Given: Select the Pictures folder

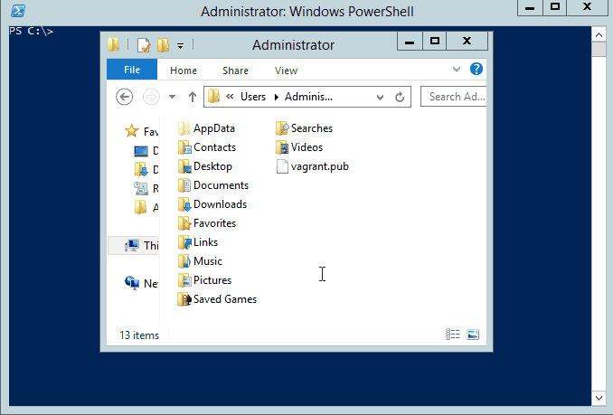Looking at the screenshot, I should click(x=204, y=280).
